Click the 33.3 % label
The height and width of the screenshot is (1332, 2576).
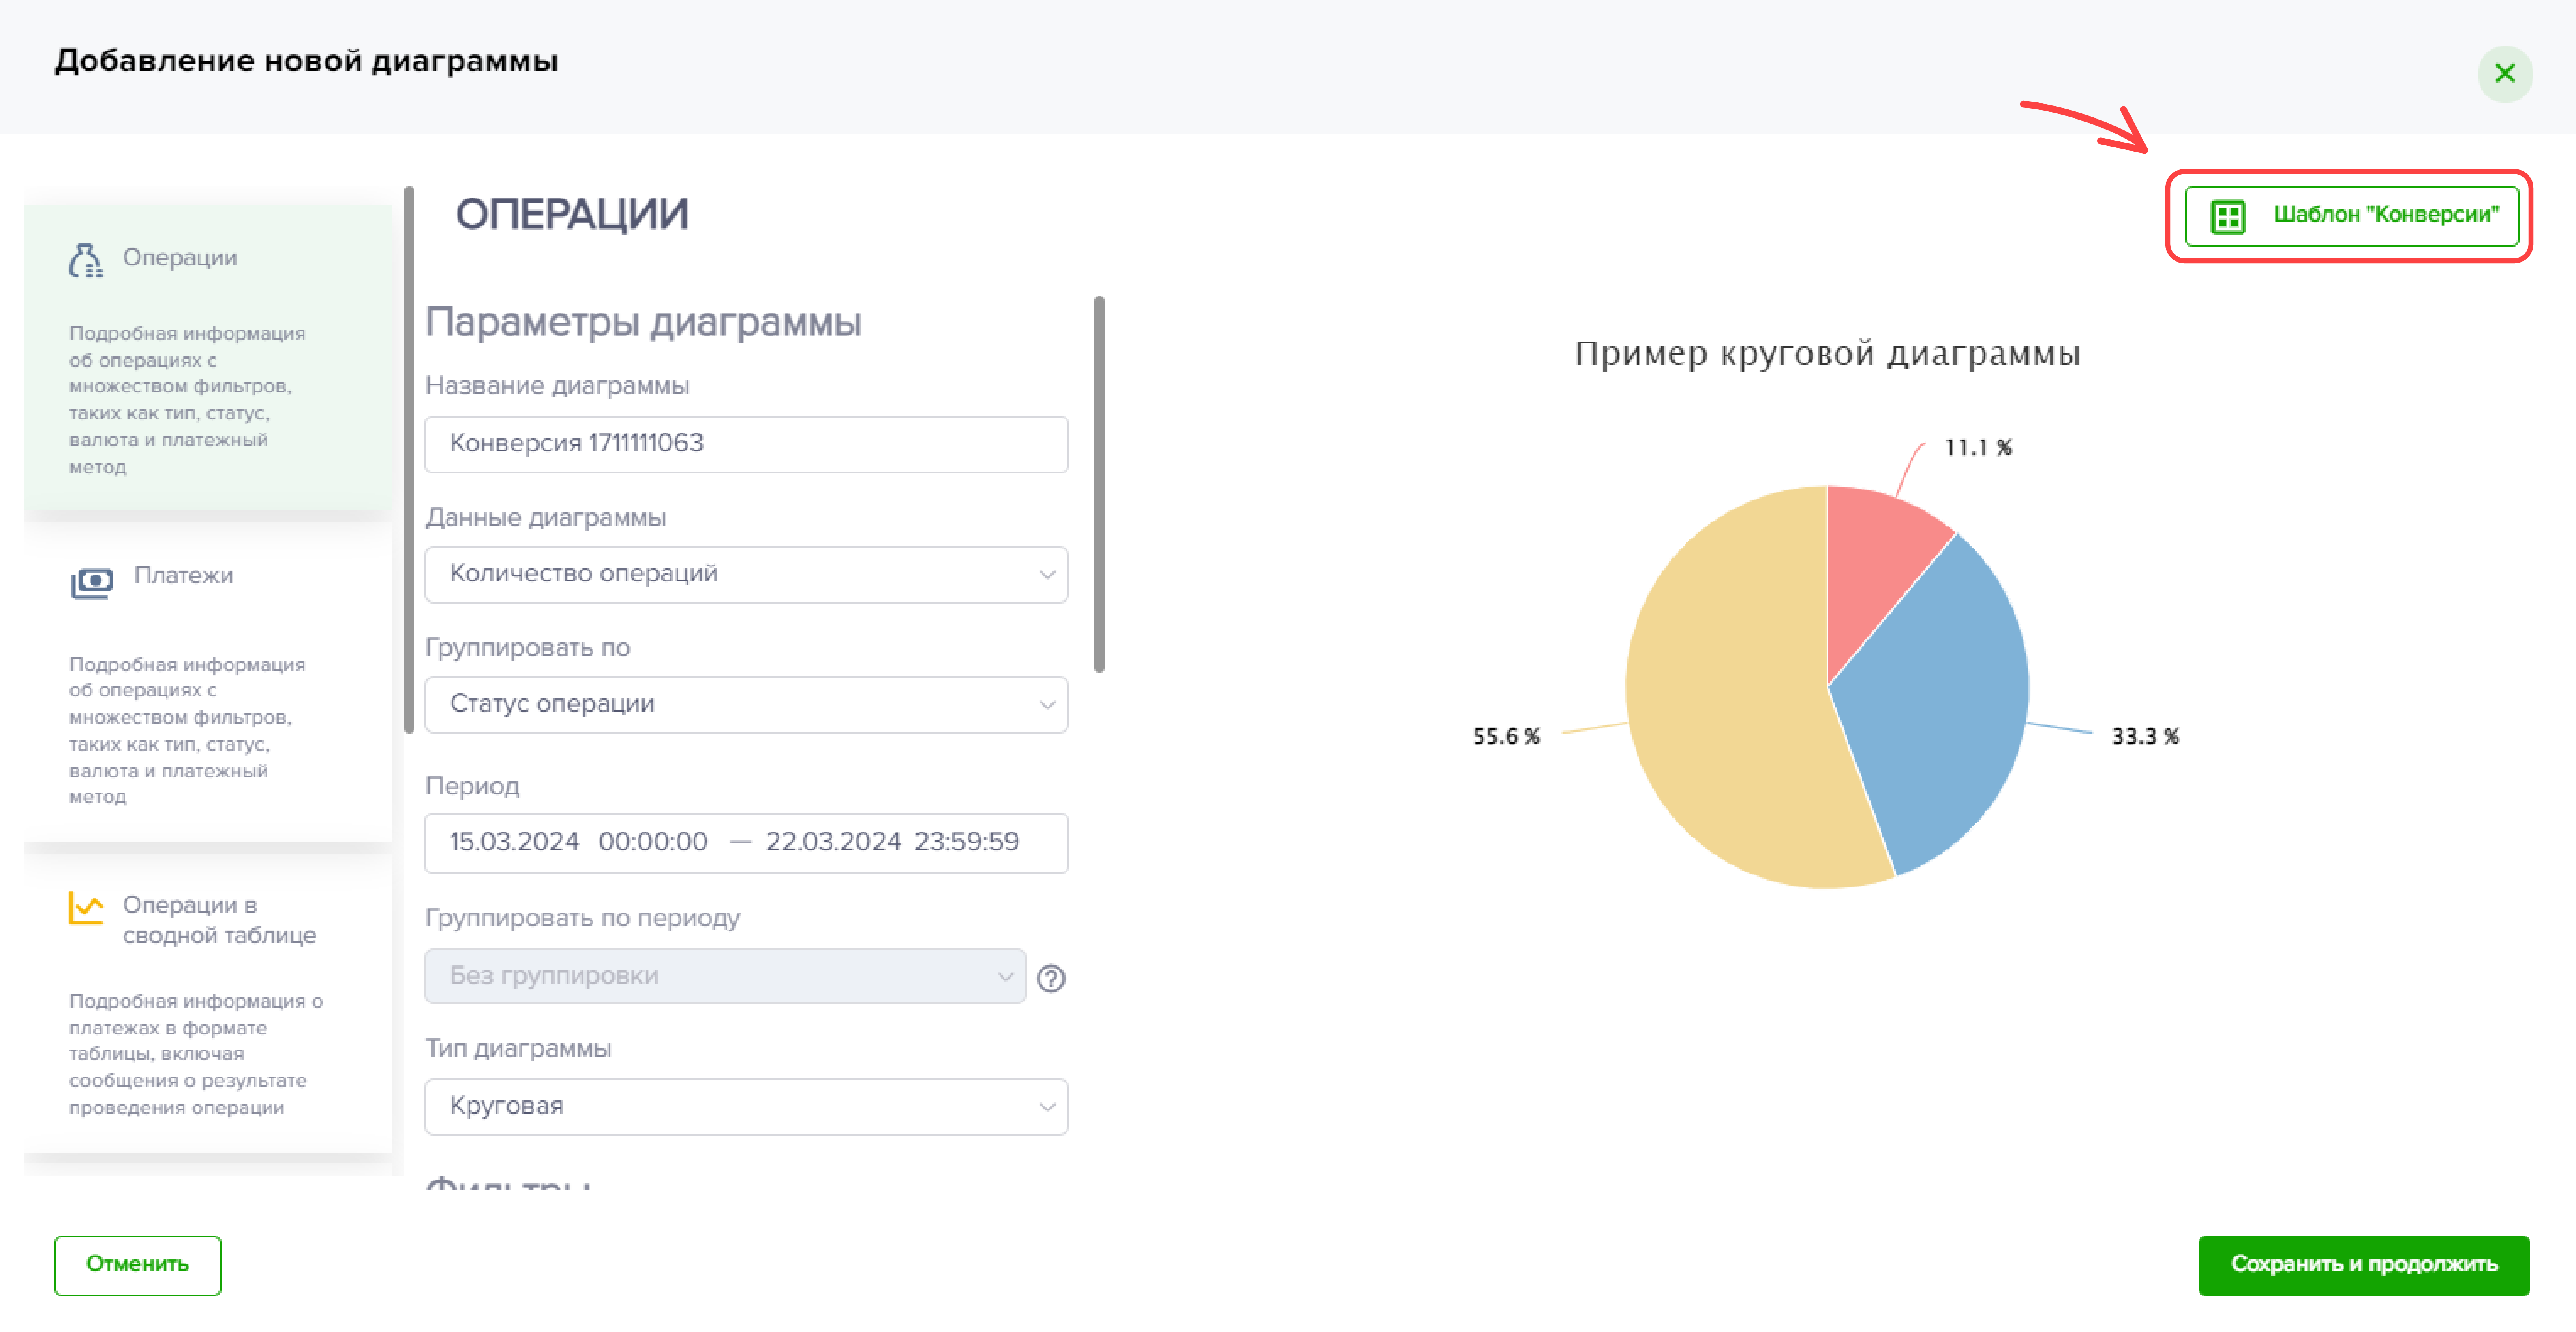tap(2145, 737)
